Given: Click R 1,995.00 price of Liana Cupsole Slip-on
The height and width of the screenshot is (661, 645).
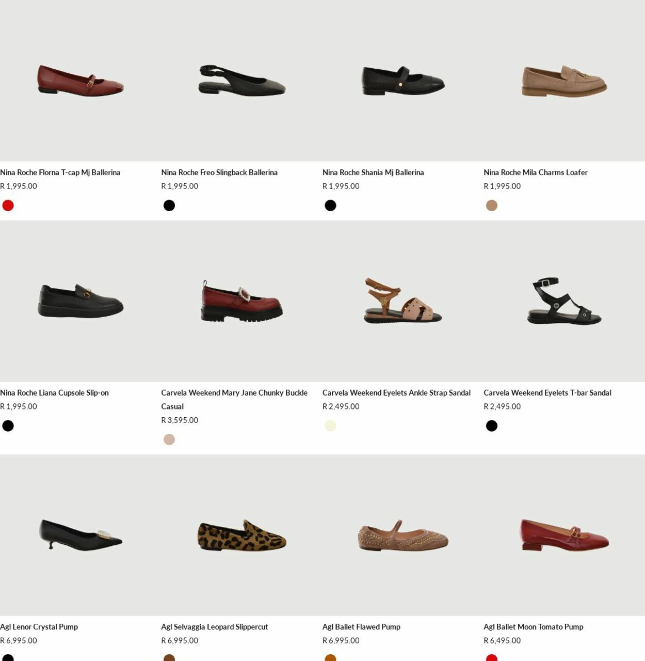Looking at the screenshot, I should 19,407.
